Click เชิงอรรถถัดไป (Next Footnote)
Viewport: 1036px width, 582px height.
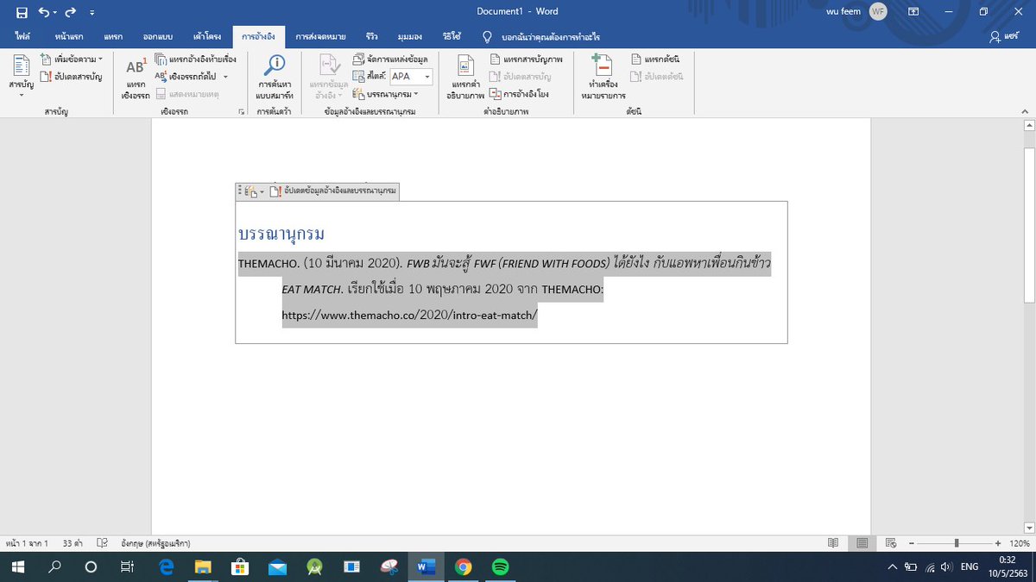(186, 77)
